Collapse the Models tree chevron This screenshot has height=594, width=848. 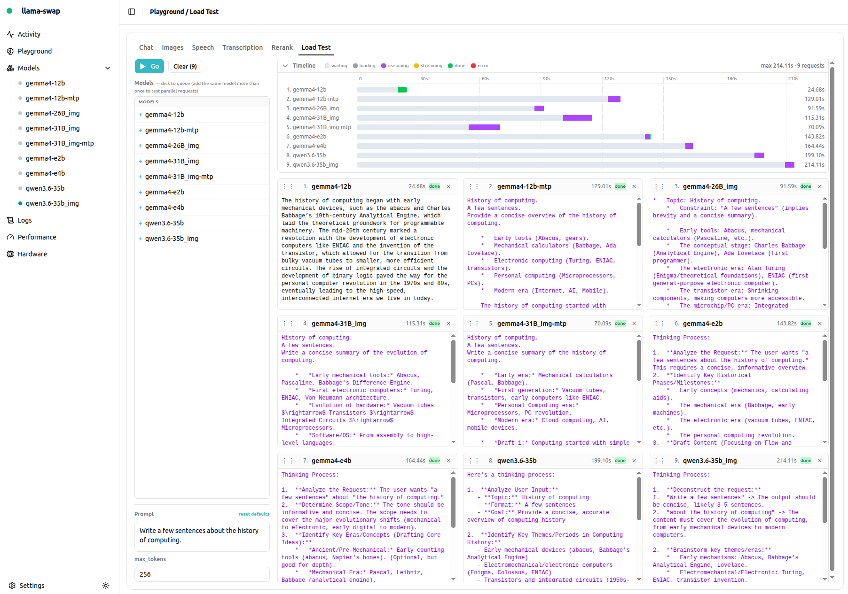point(108,68)
